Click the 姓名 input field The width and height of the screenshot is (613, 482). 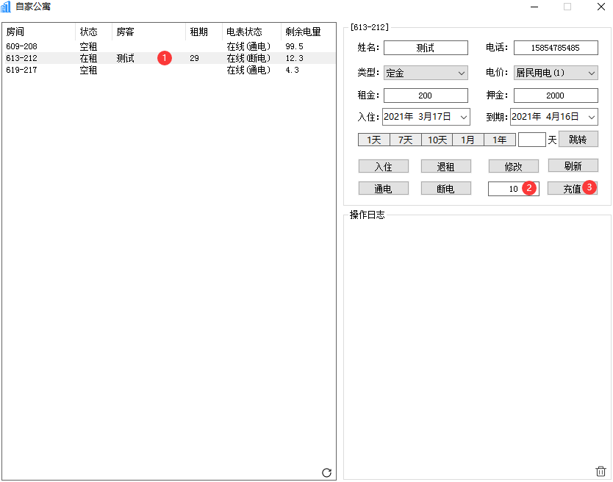click(x=426, y=48)
